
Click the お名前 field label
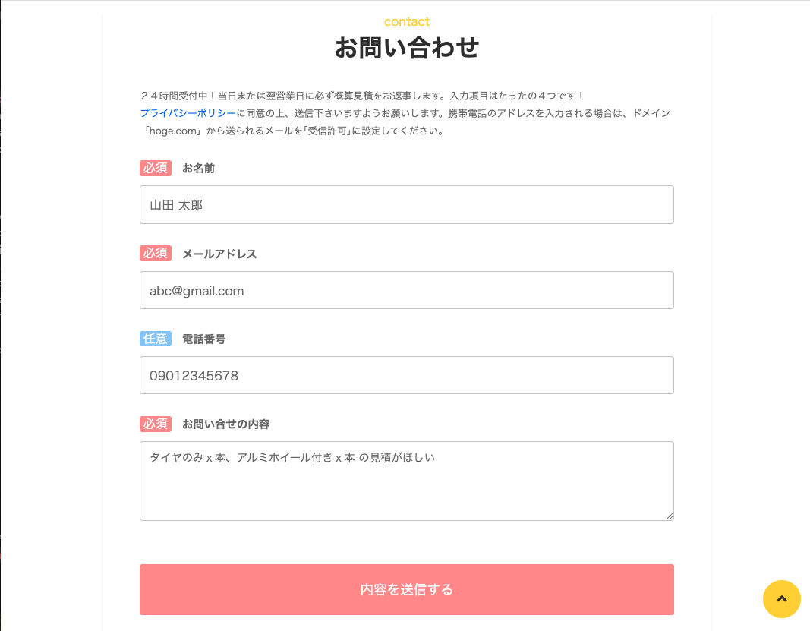click(x=198, y=169)
